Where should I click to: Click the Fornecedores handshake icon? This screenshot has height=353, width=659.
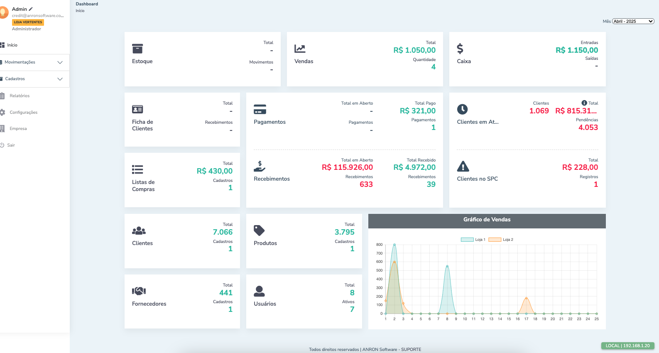tap(139, 291)
